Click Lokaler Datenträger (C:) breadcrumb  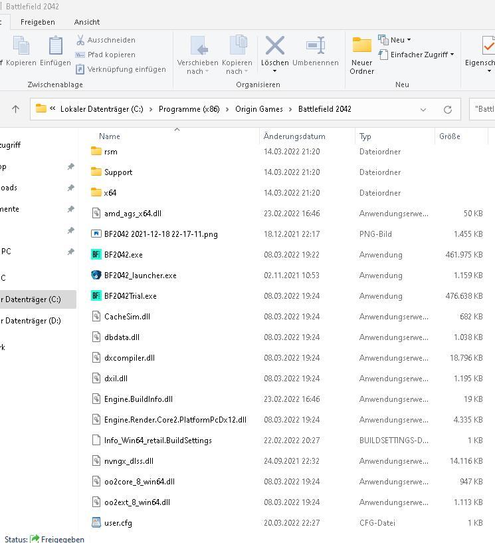[102, 109]
